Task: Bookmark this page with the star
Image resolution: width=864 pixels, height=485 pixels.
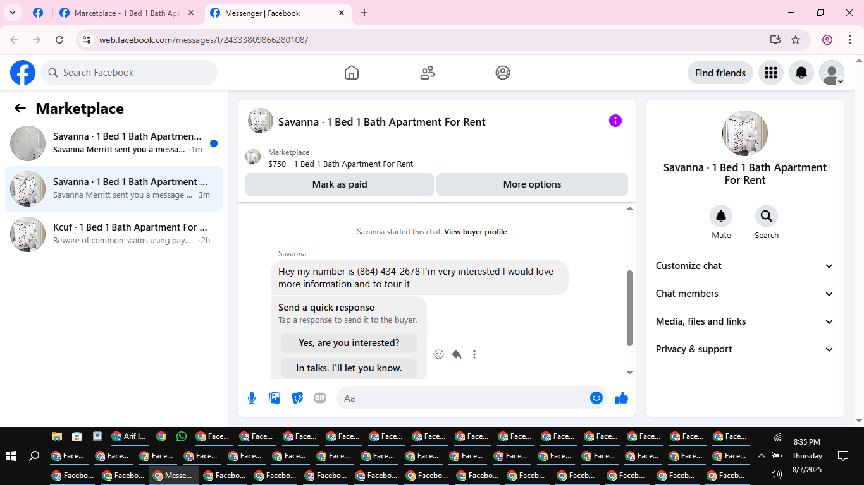Action: click(796, 40)
